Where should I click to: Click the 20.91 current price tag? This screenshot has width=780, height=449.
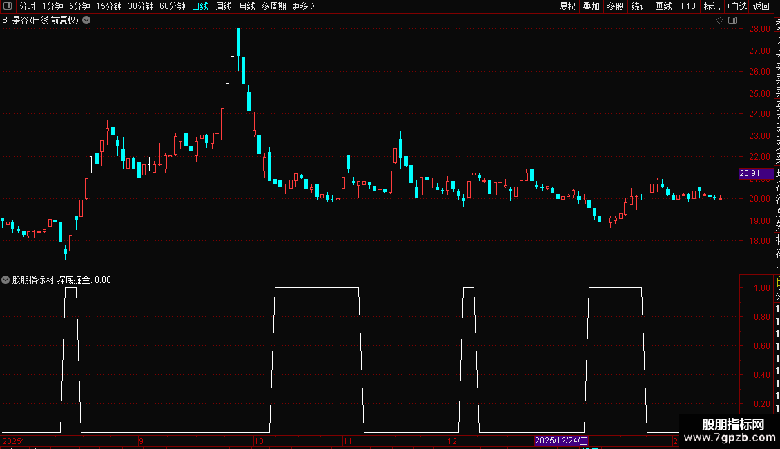[756, 173]
